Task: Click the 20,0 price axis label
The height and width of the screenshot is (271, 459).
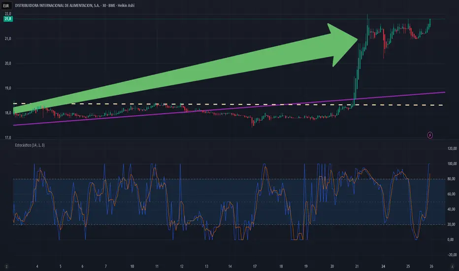Action: tap(8, 63)
